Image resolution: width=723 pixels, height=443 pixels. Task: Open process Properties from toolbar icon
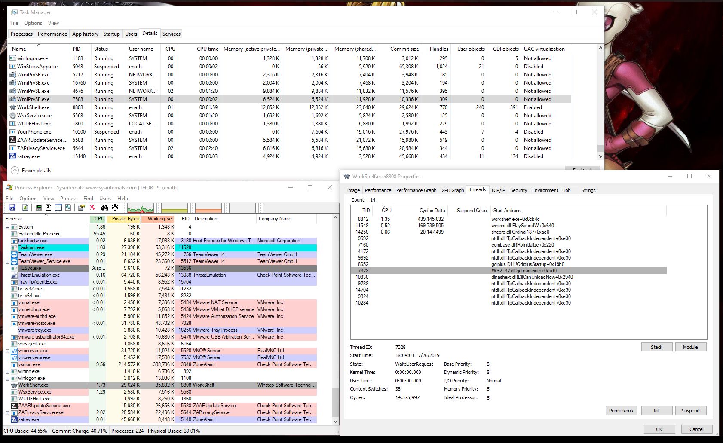81,208
